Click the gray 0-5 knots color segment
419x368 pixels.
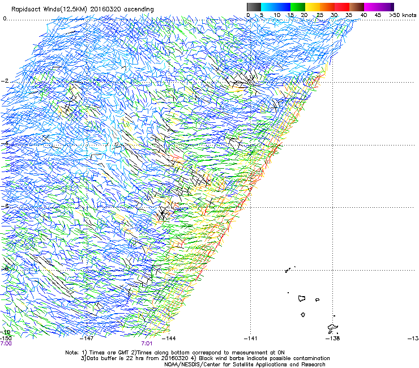(x=254, y=7)
